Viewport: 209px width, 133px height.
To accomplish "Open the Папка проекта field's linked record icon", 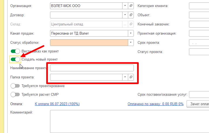I will coord(131,77).
